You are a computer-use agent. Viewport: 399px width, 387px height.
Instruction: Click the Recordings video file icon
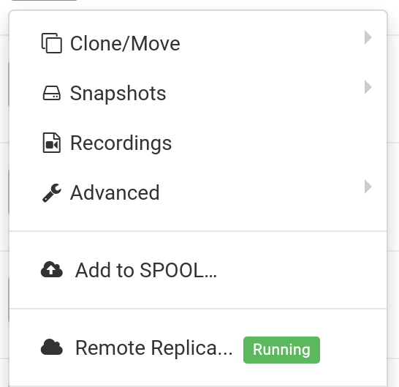(x=52, y=143)
